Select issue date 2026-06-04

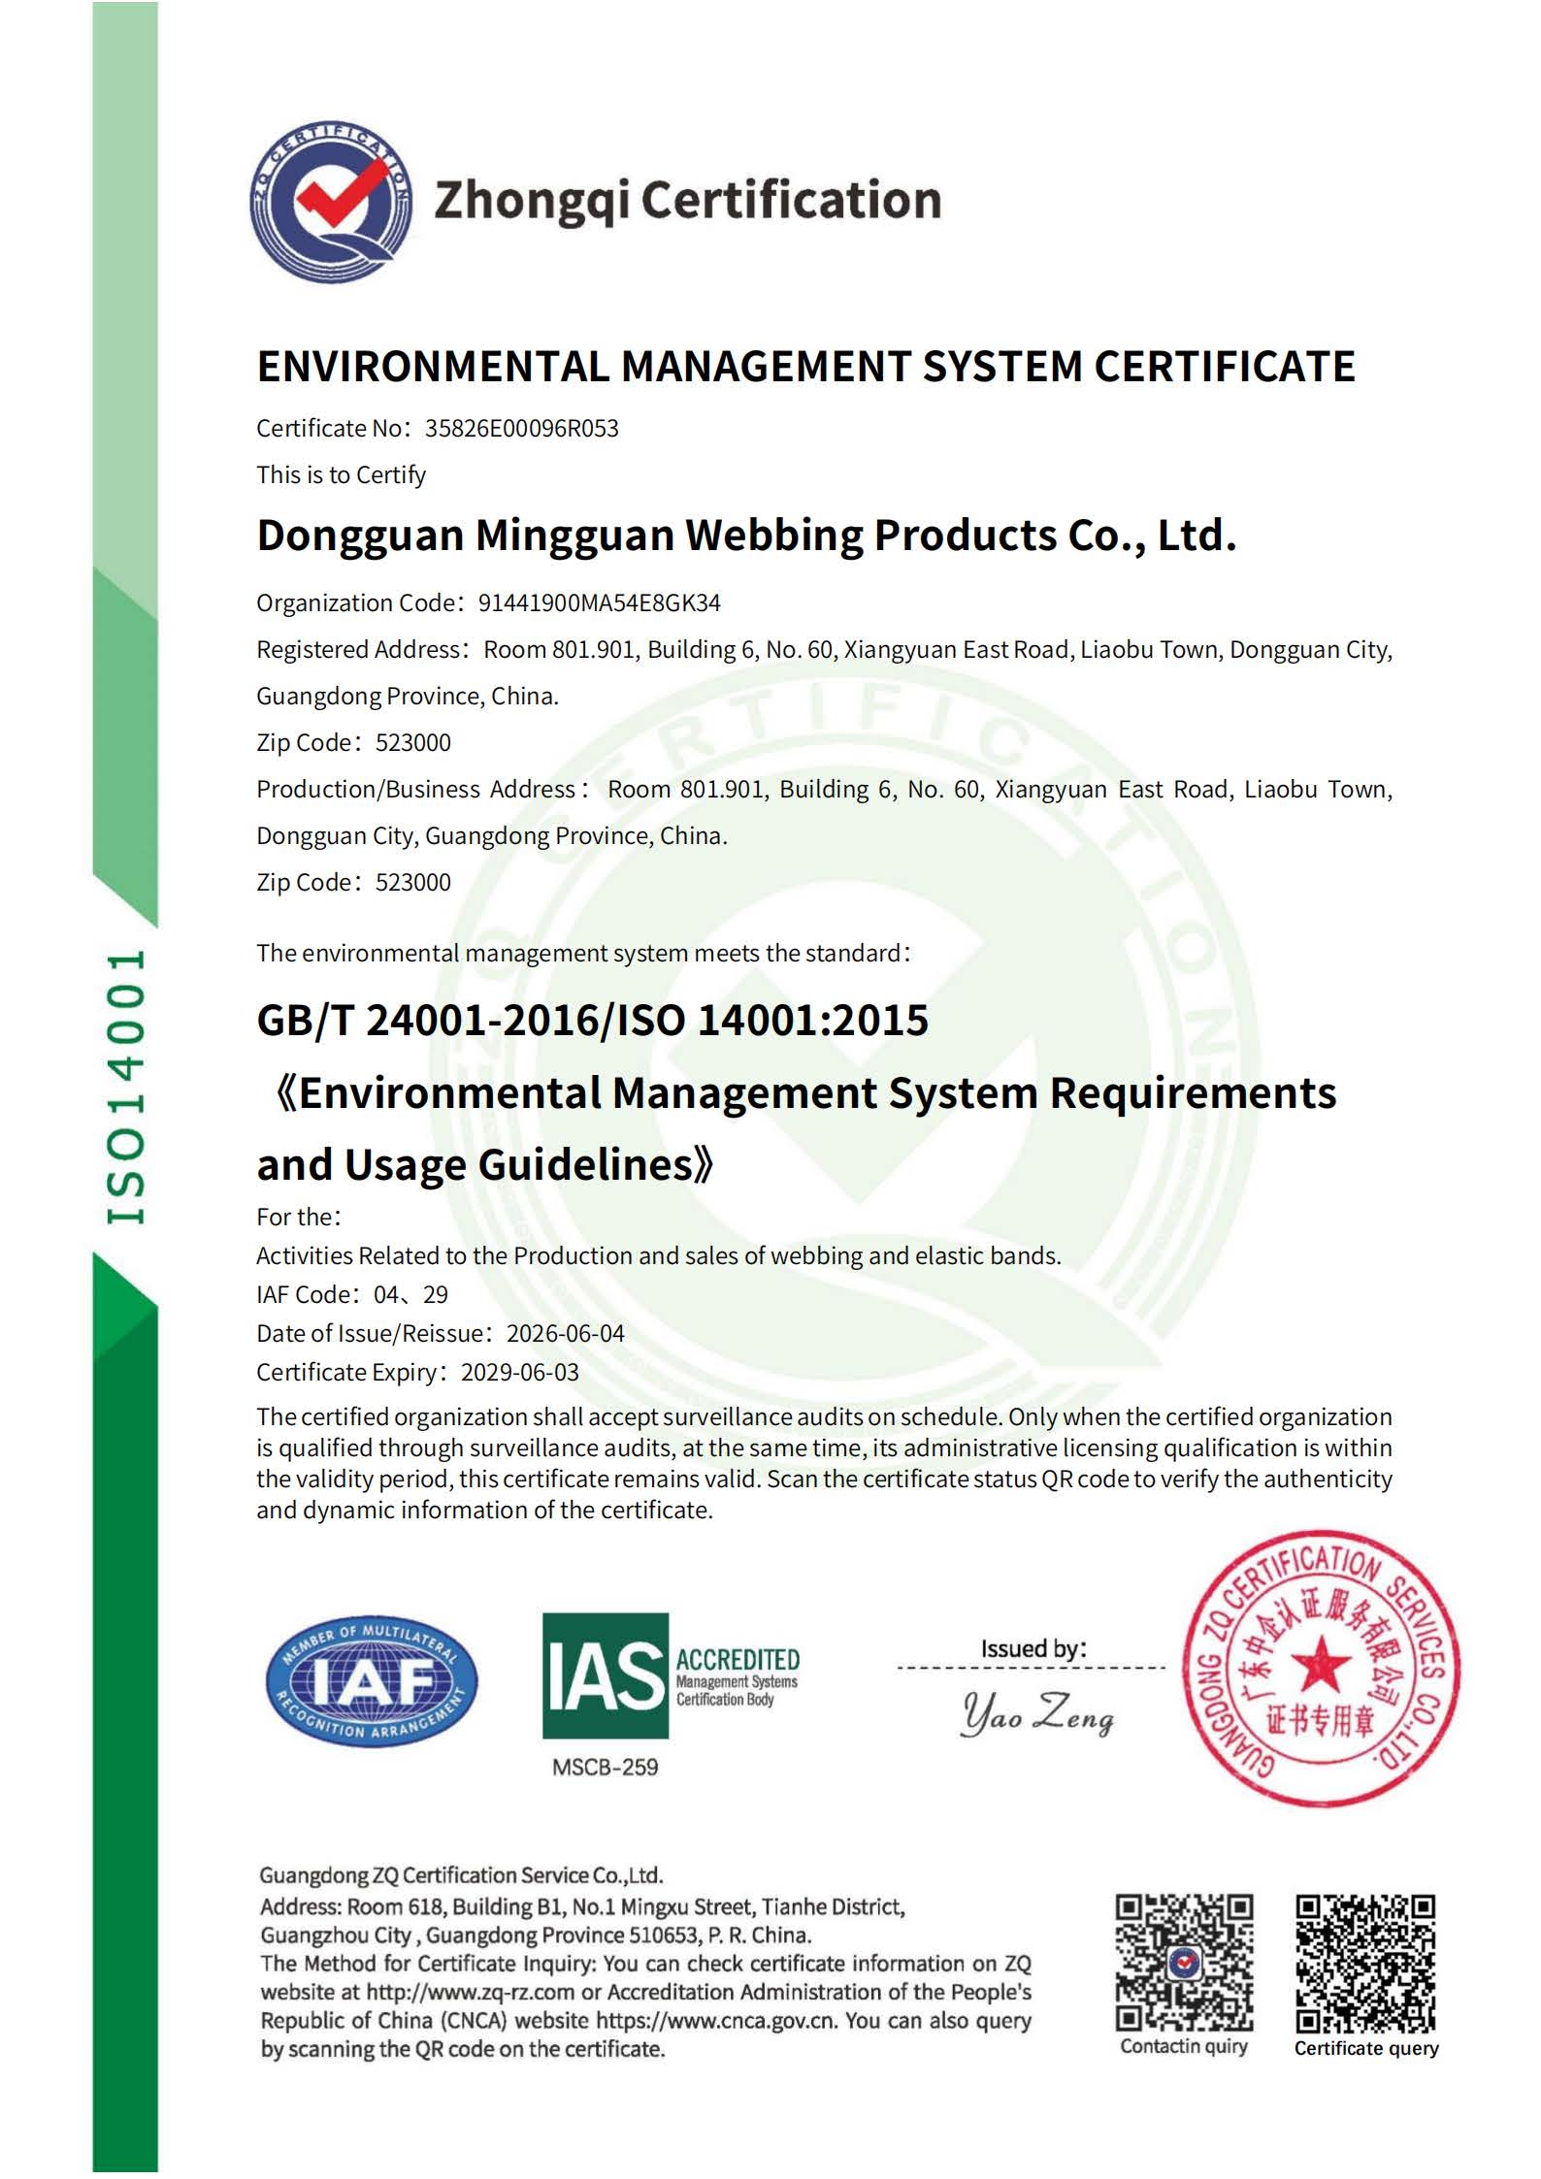pos(566,1334)
